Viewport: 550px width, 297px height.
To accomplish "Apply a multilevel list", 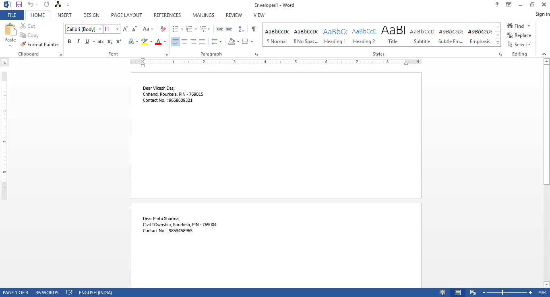I will point(203,29).
